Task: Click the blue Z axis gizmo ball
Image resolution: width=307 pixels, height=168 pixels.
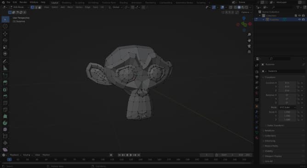Action: pyautogui.click(x=244, y=18)
